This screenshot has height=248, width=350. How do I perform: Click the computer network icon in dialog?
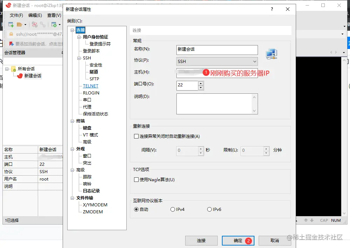(x=272, y=54)
